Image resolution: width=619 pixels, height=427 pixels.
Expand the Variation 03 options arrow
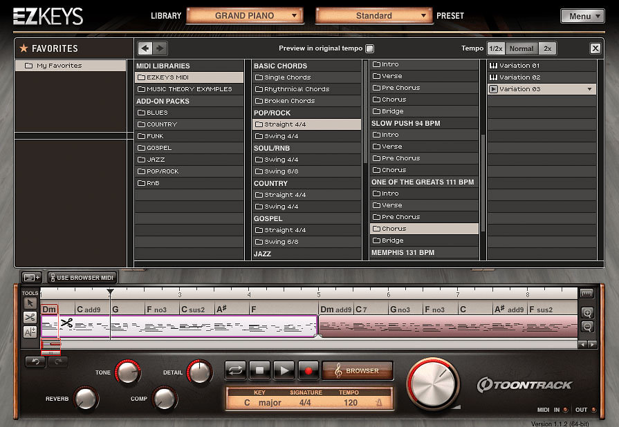tap(589, 89)
